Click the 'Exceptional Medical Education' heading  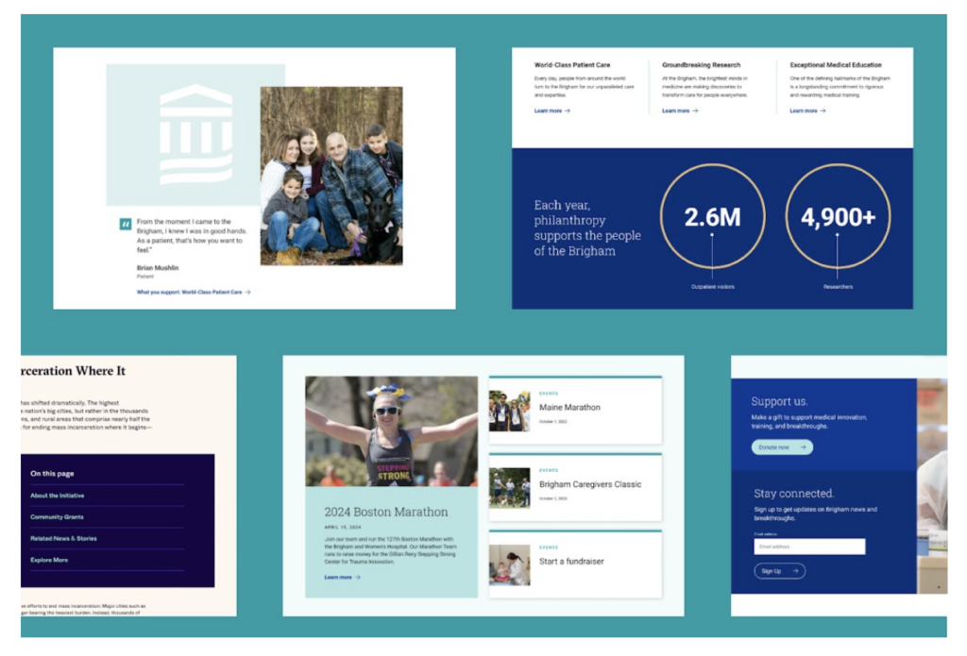coord(835,65)
